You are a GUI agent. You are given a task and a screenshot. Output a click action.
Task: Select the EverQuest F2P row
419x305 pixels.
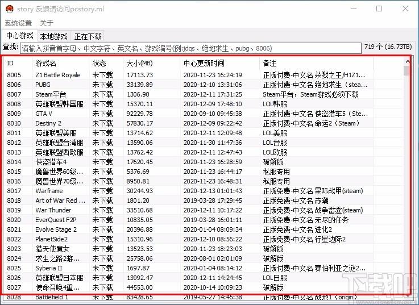coord(204,220)
